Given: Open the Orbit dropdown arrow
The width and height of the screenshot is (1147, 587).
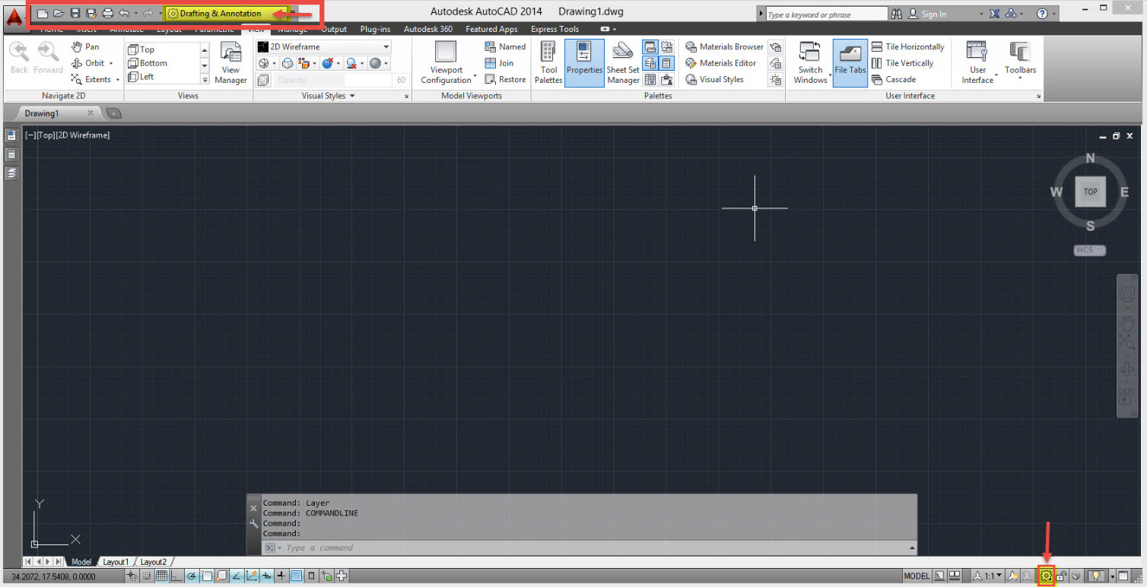Looking at the screenshot, I should [111, 63].
